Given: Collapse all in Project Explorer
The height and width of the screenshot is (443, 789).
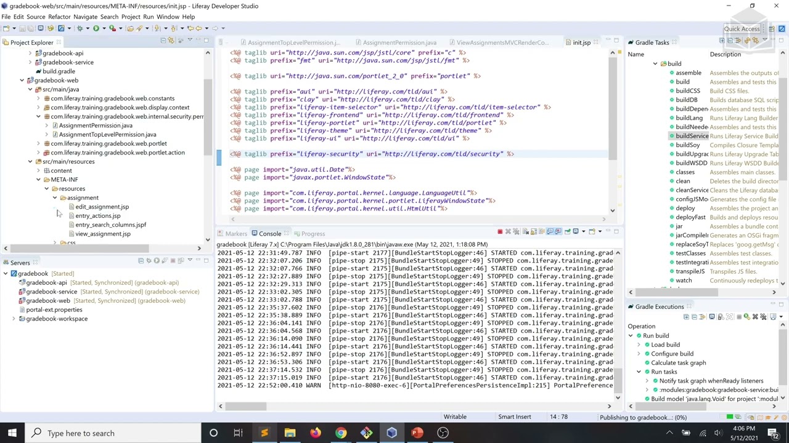Looking at the screenshot, I should 163,41.
